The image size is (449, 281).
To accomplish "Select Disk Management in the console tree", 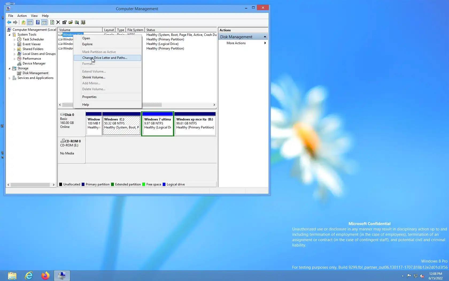I will (x=35, y=73).
